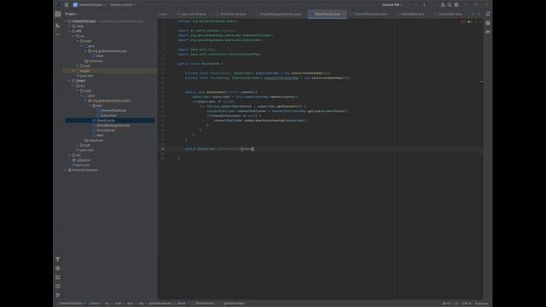Click getSubscriber in the bottom breadcrumb
Viewport: 546px width, 307px height.
tap(234, 304)
